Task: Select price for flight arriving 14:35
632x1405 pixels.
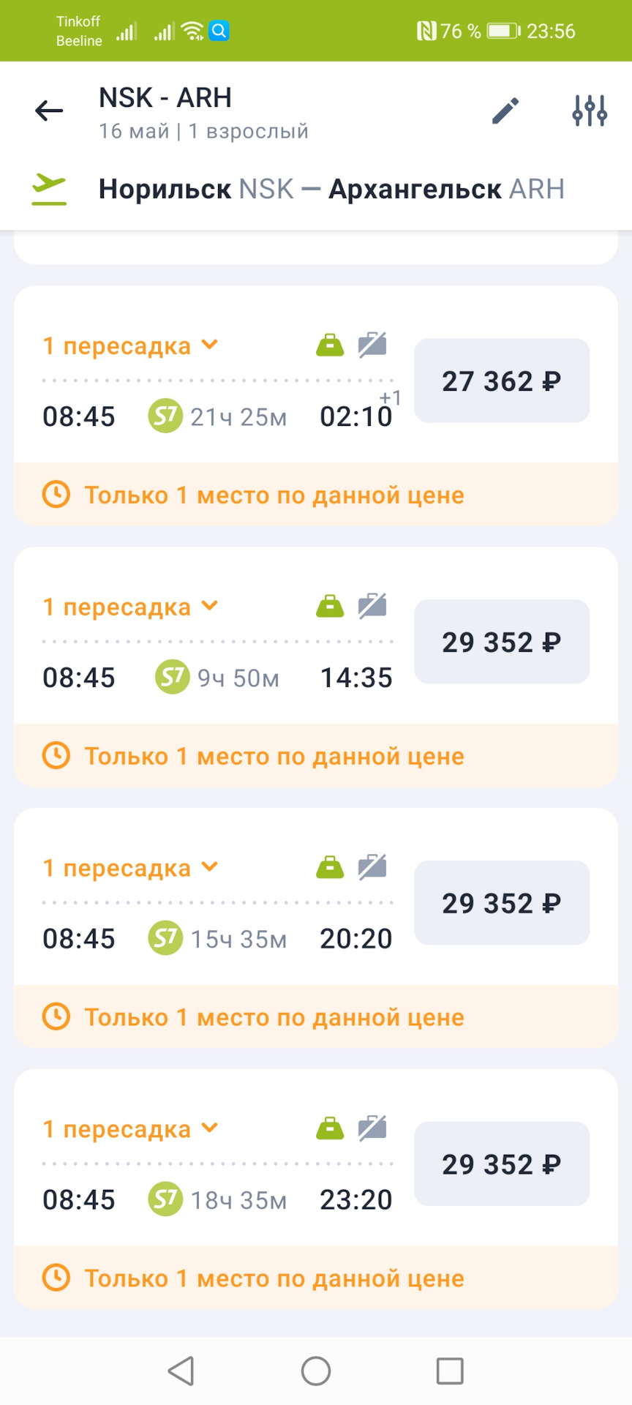Action: click(x=502, y=642)
